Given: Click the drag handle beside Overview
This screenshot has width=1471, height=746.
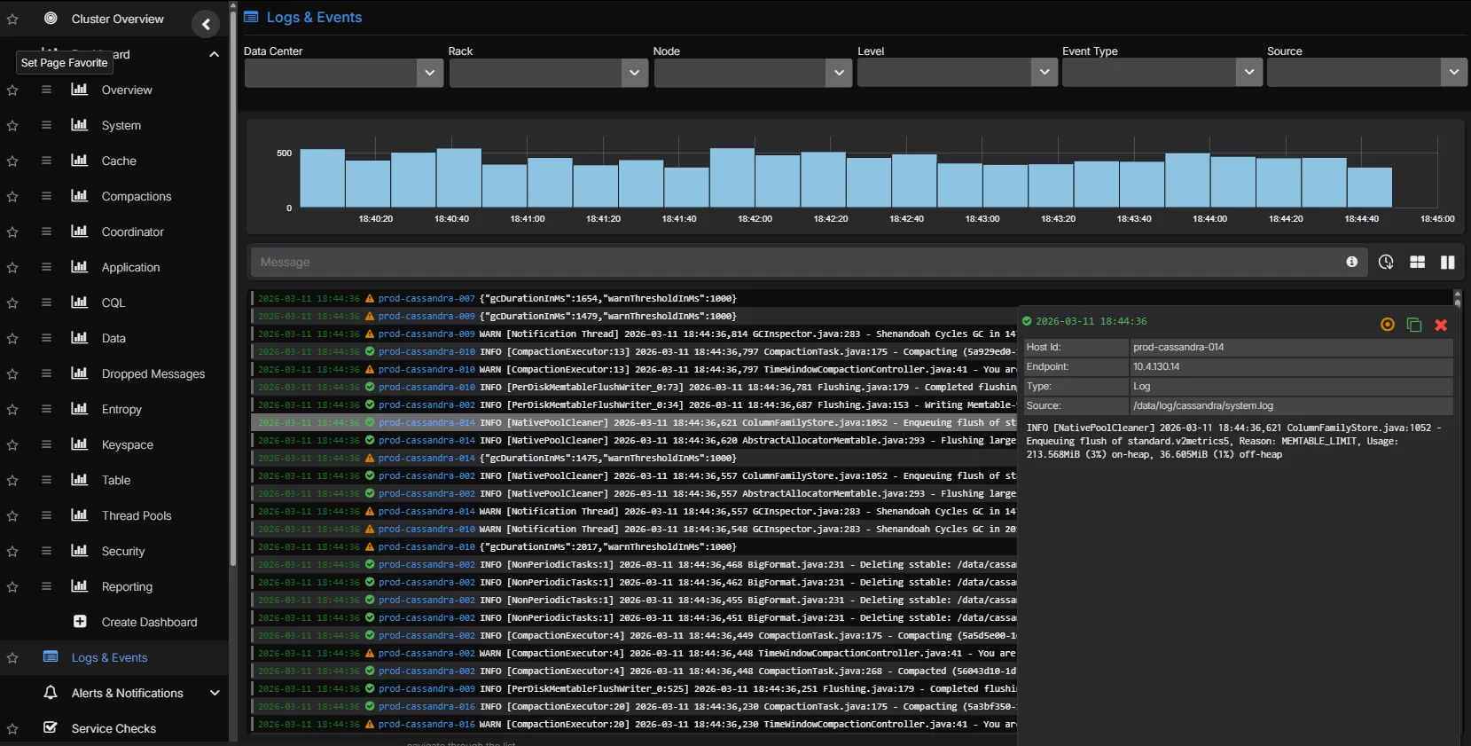Looking at the screenshot, I should [x=46, y=90].
